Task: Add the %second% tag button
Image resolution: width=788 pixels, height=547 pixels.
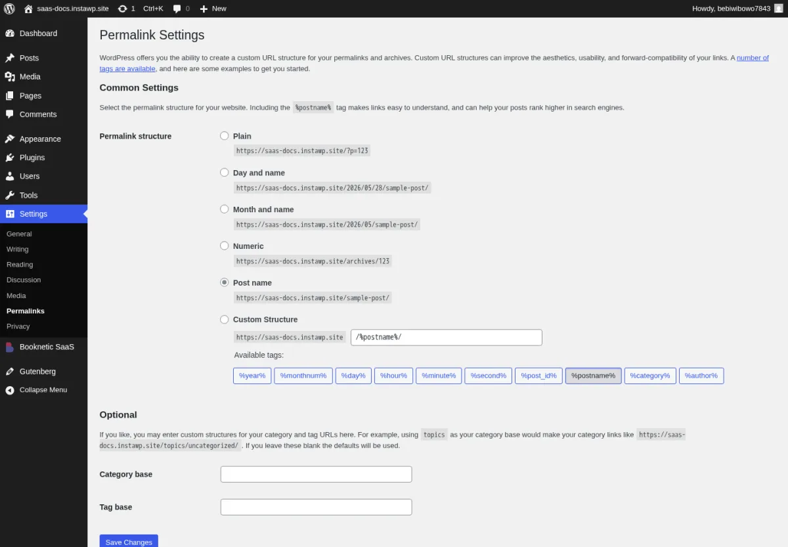Action: (x=489, y=376)
